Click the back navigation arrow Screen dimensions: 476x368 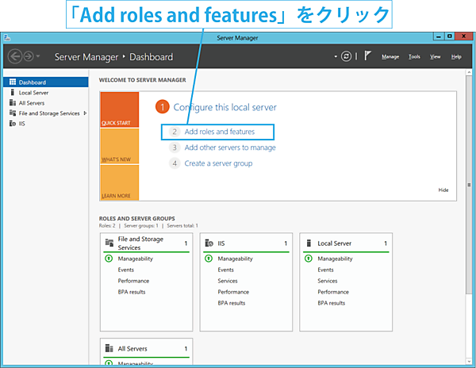coord(15,57)
